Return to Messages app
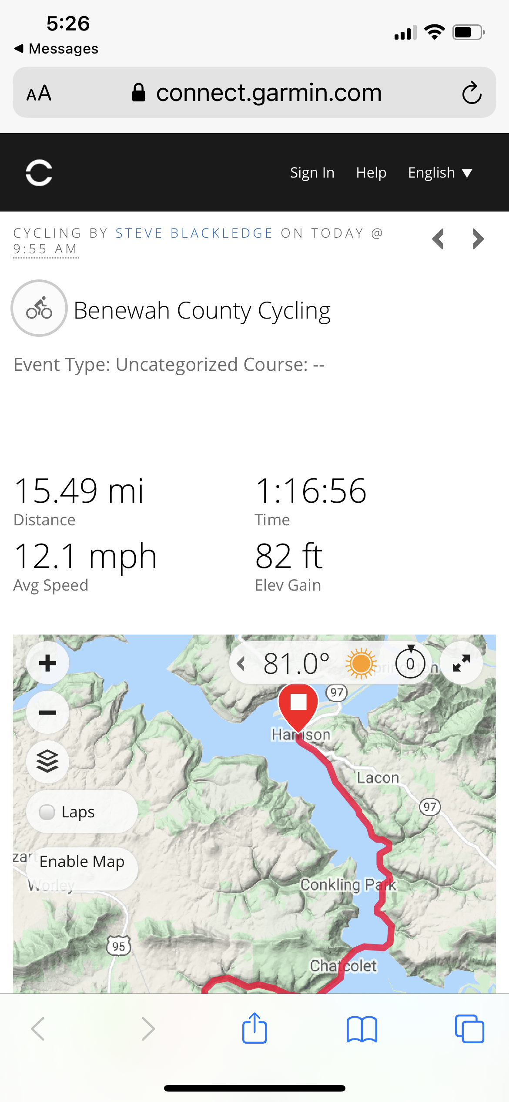Image resolution: width=509 pixels, height=1102 pixels. (x=57, y=49)
